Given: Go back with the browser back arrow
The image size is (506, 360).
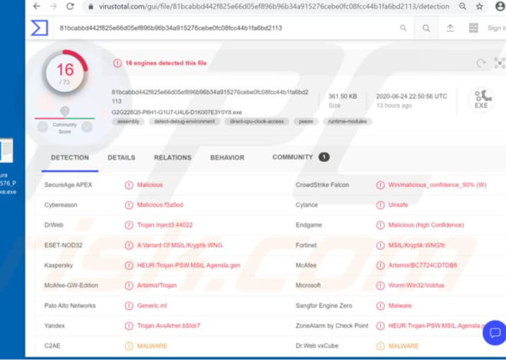Looking at the screenshot, I should [37, 6].
